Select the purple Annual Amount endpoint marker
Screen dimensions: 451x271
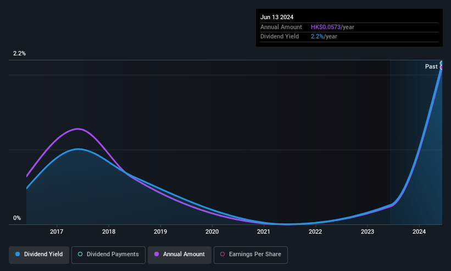point(442,67)
